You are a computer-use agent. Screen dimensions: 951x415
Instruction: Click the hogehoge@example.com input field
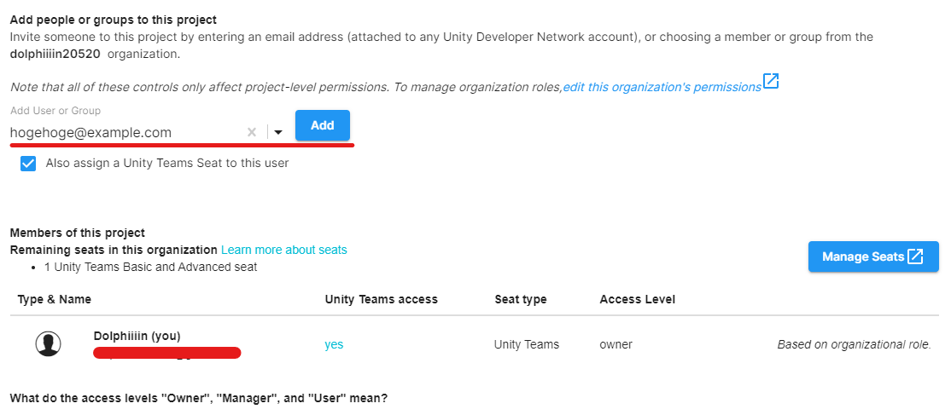point(126,132)
